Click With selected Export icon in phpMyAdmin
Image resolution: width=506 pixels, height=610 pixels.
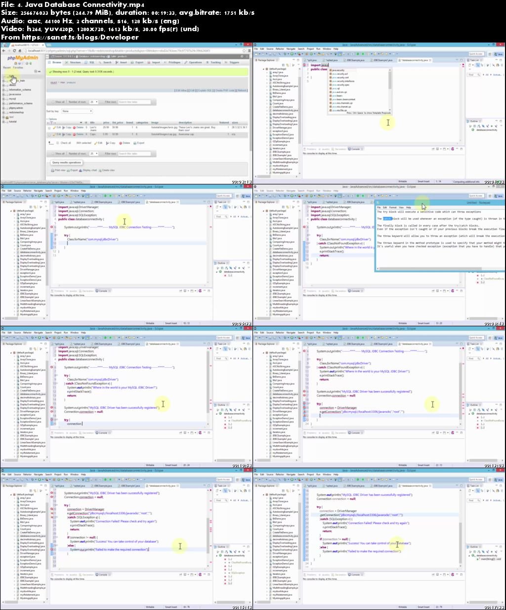pos(135,143)
